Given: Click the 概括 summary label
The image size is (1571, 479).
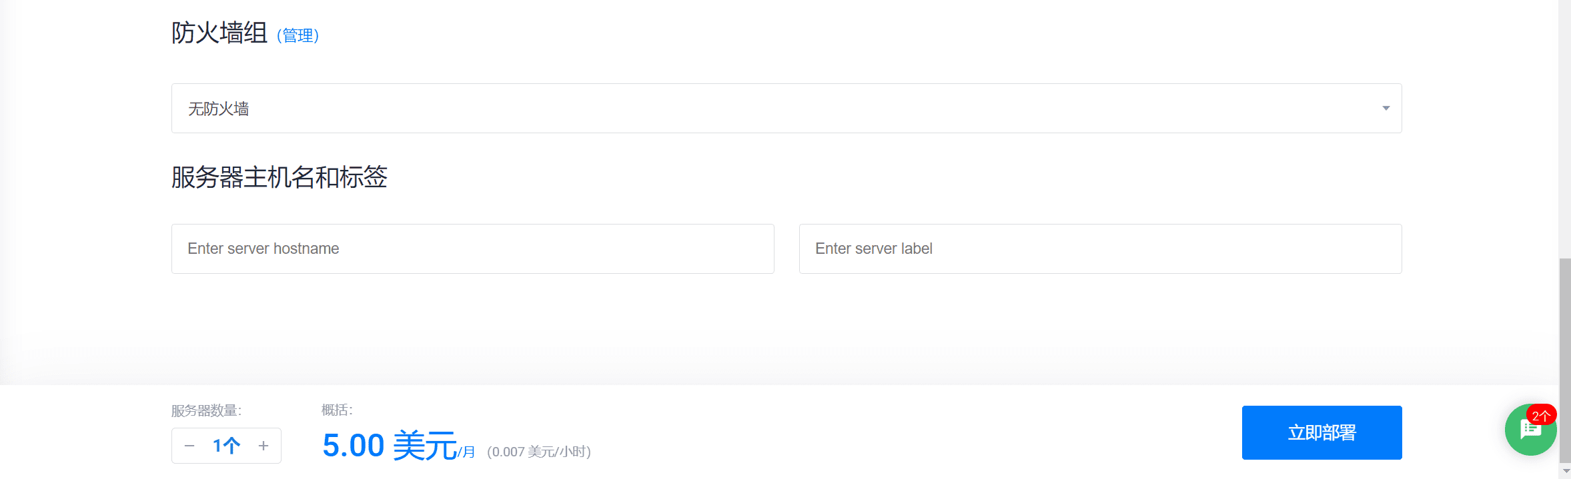Looking at the screenshot, I should coord(337,410).
